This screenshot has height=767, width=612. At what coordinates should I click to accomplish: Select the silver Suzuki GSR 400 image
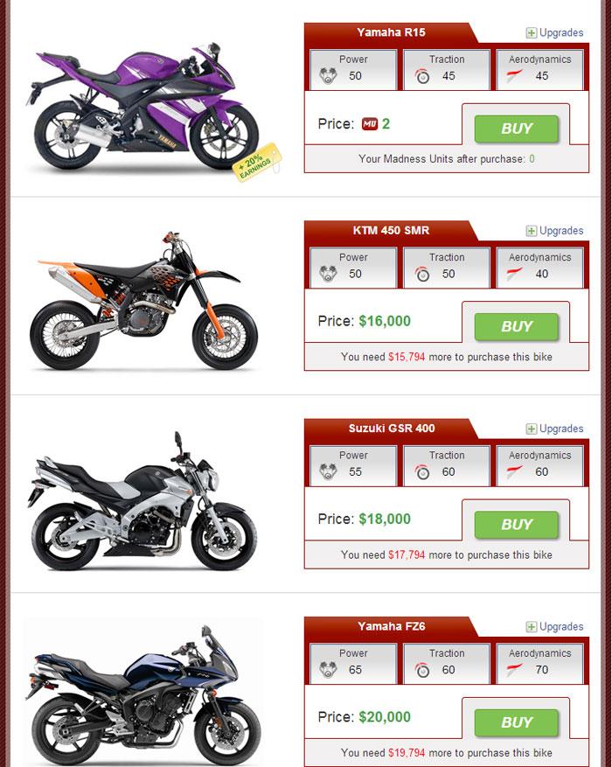tap(142, 501)
